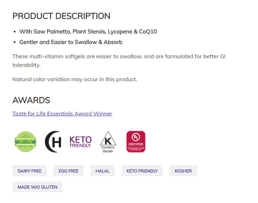Select the DAIRY FREE tag button
The image size is (258, 203).
tap(30, 171)
